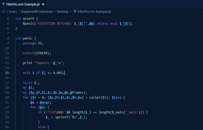Click the Perl file icon in tab
Screen dimensions: 203x130
click(x=3, y=4)
